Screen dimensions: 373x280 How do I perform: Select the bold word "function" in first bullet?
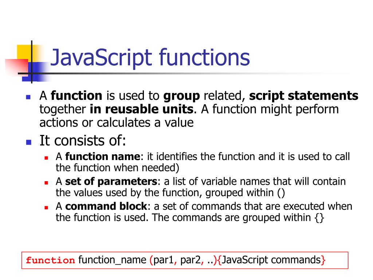point(76,96)
